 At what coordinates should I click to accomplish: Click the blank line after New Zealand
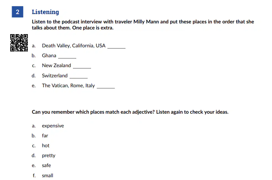click(x=82, y=67)
